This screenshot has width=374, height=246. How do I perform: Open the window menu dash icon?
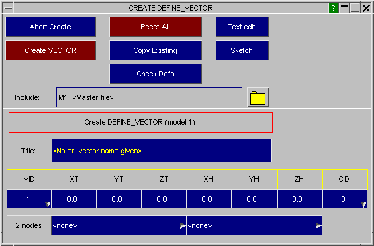point(9,9)
